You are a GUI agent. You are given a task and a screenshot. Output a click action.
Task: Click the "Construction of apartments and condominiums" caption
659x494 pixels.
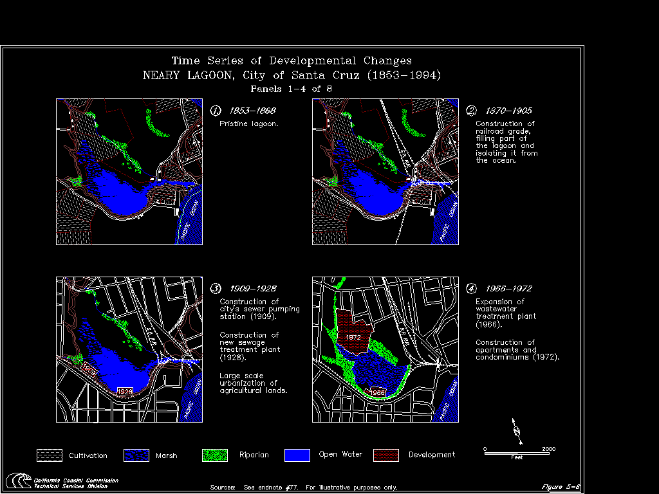(x=517, y=350)
